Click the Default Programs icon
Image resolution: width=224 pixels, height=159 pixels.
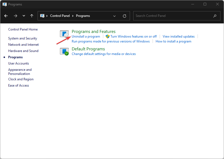[64, 51]
